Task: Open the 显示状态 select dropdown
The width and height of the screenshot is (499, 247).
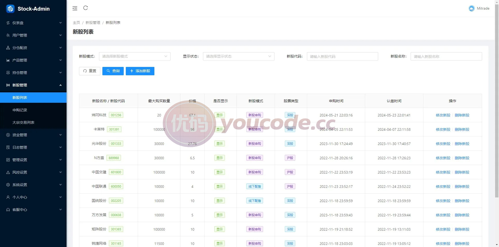Action: 239,56
